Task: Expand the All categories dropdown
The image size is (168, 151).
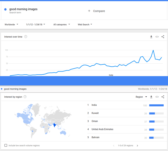Action: [x=61, y=25]
